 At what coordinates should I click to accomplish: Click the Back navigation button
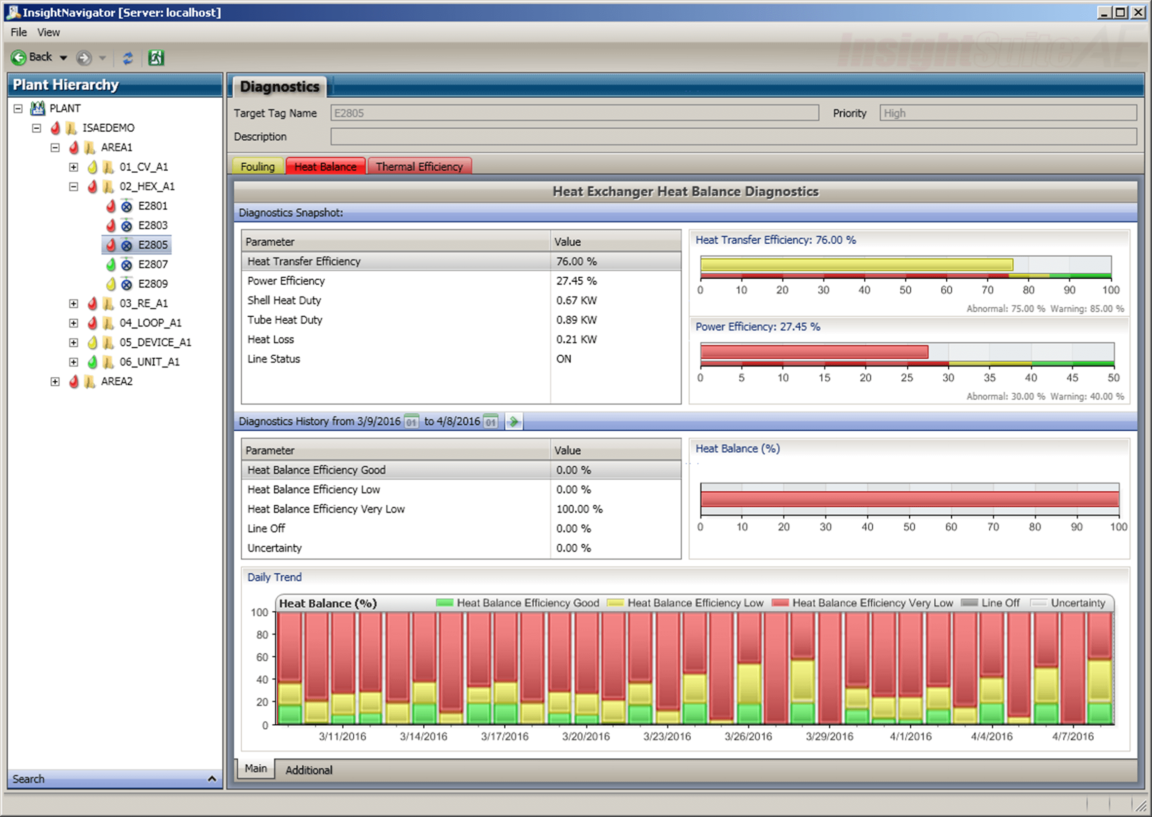coord(33,57)
